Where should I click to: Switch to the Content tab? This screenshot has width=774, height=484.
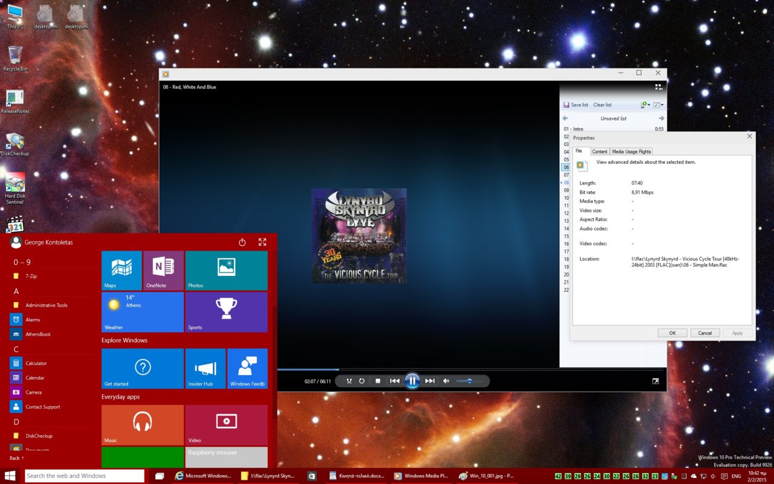pos(599,151)
